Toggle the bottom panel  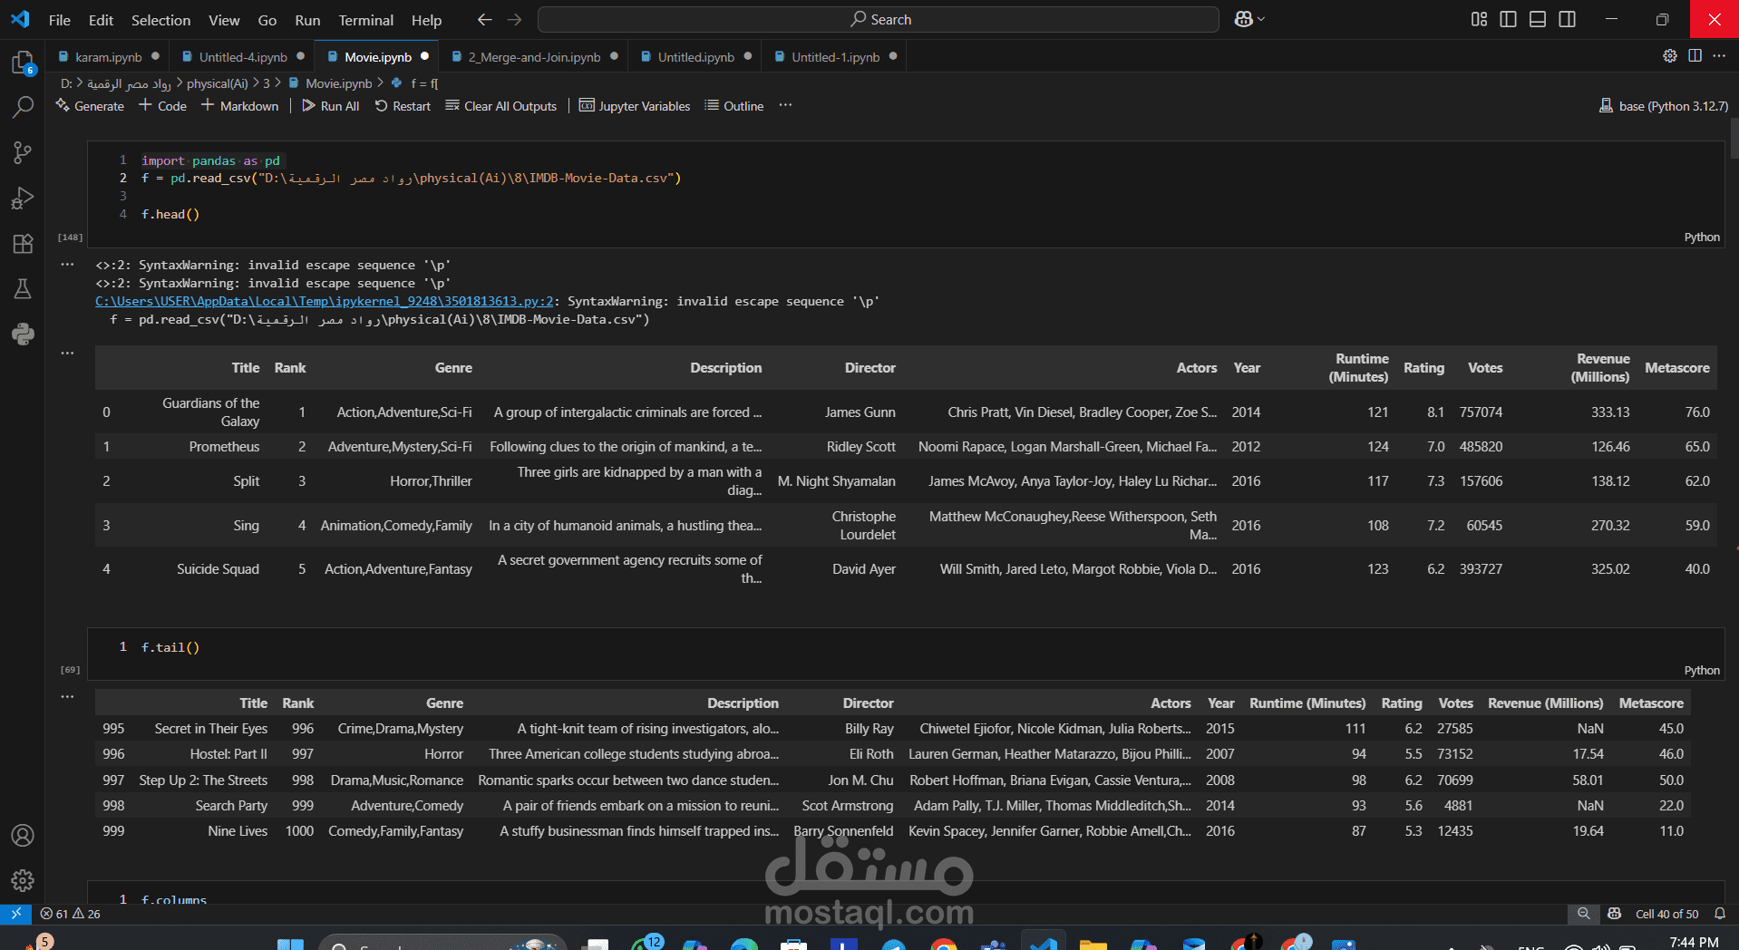coord(1538,19)
